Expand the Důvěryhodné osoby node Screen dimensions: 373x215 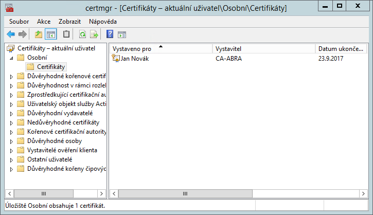tap(11, 141)
